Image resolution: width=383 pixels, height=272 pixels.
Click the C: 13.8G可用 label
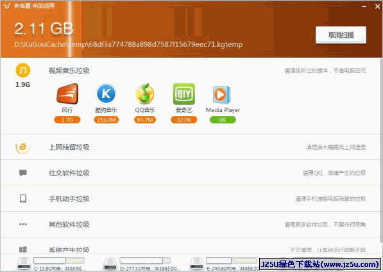58,269
